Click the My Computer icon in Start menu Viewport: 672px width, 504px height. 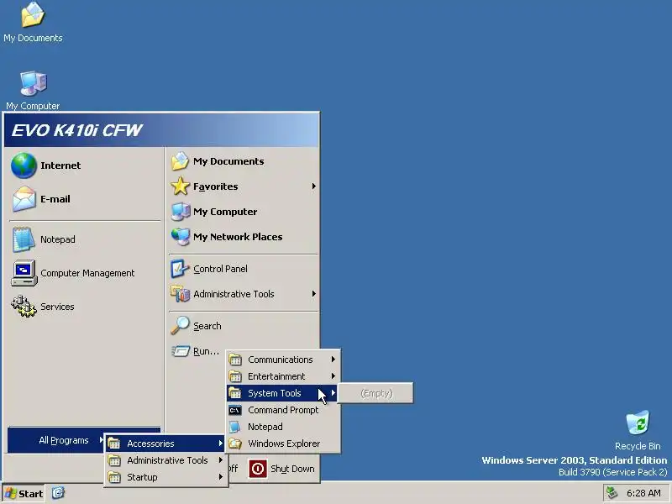point(181,212)
